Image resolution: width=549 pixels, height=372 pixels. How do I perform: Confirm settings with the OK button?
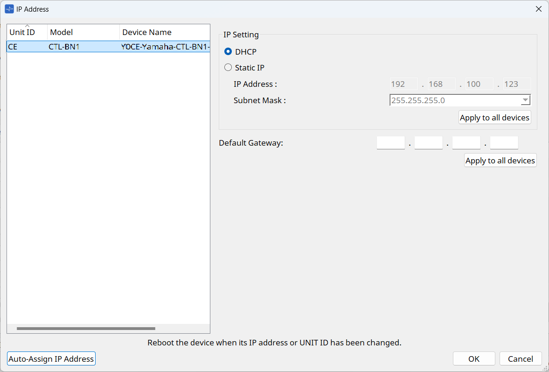474,359
